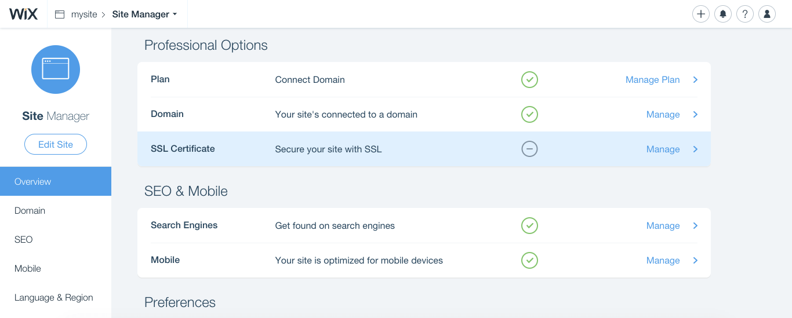The height and width of the screenshot is (318, 792).
Task: Click the Edit Site button
Action: pos(56,144)
